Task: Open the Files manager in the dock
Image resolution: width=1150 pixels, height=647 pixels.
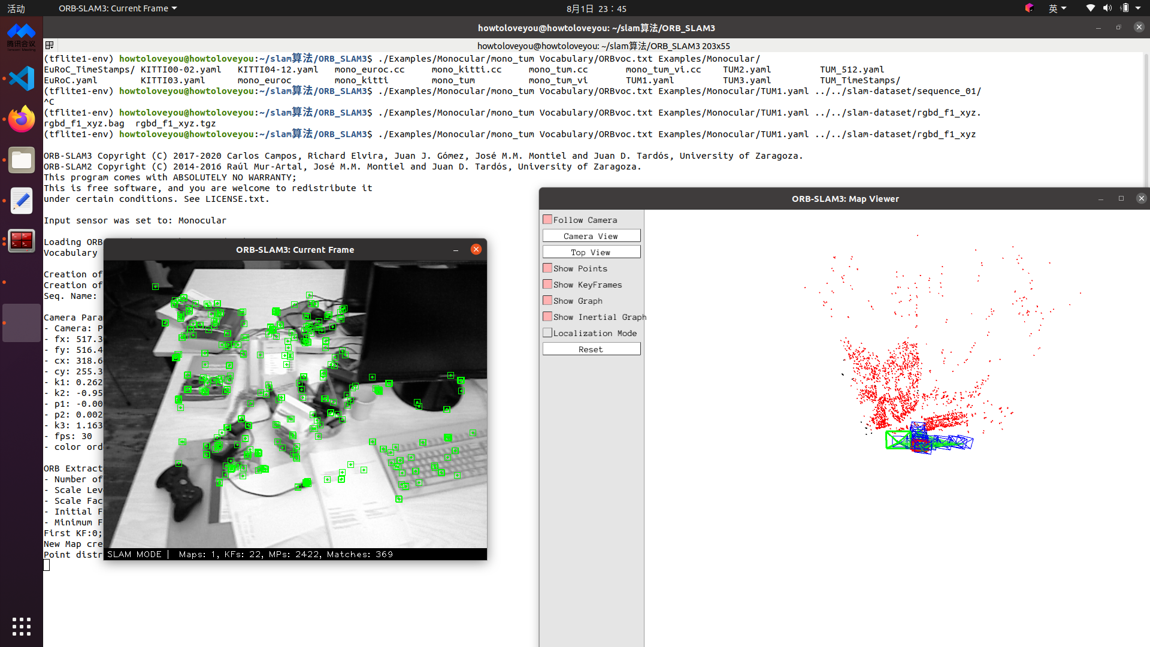Action: click(x=22, y=160)
